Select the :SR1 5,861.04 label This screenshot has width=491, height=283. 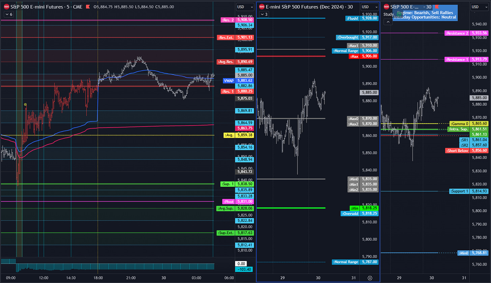point(474,140)
